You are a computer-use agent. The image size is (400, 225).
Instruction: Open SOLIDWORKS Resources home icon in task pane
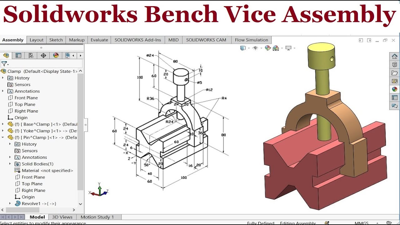(395, 56)
